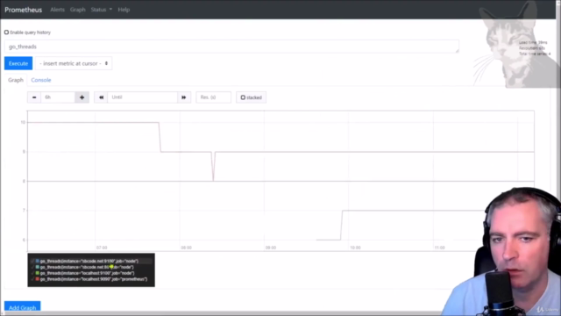Viewport: 561px width, 316px height.
Task: Toggle the localhost:9090 prometheus series checkmark
Action: [33, 279]
